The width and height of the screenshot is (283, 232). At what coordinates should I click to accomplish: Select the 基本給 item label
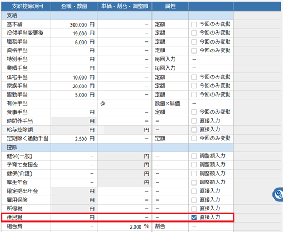(x=14, y=24)
